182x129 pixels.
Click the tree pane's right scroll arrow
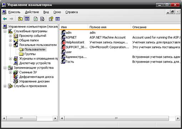pos(55,118)
